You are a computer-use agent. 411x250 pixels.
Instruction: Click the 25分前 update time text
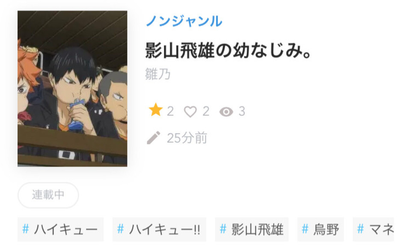click(187, 138)
